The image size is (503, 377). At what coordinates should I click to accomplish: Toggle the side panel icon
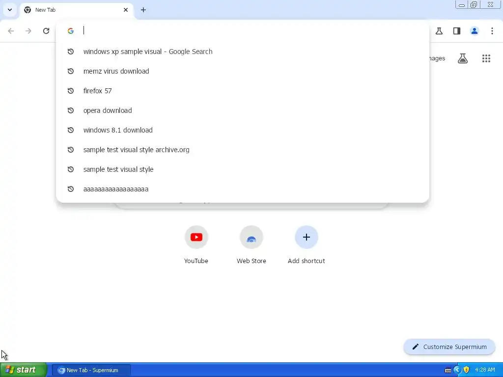point(457,31)
